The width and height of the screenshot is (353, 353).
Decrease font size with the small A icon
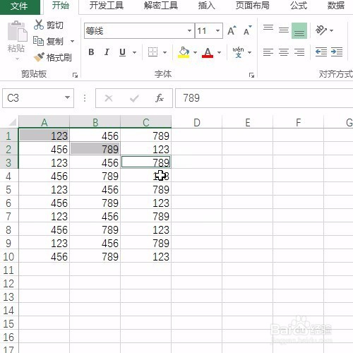pyautogui.click(x=248, y=30)
